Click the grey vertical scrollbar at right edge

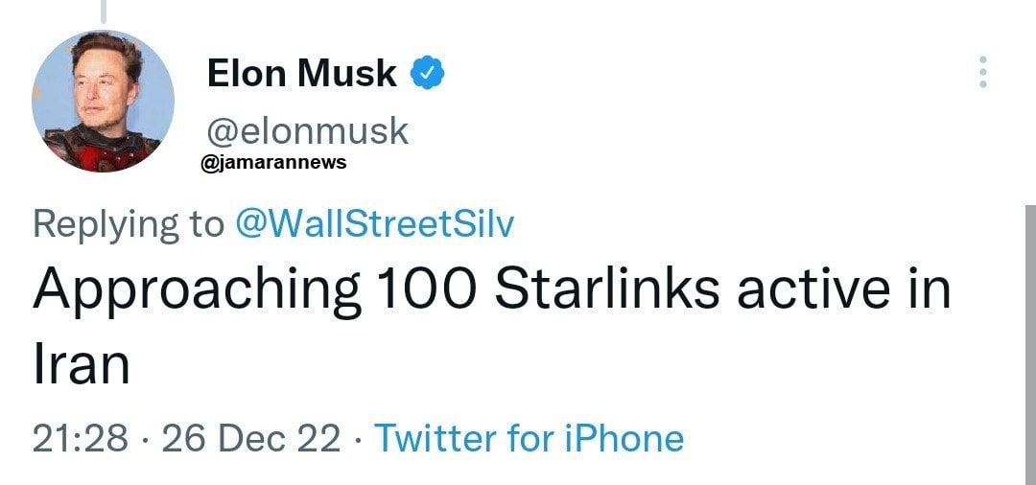pos(1030,345)
